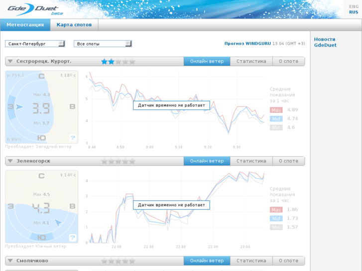The image size is (362, 271).
Task: Collapse the Сестрорецк. Курорт. section
Action: click(10, 61)
